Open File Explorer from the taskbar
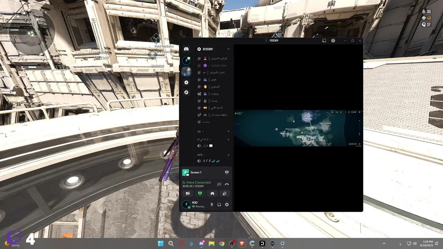443x249 pixels. click(x=211, y=243)
